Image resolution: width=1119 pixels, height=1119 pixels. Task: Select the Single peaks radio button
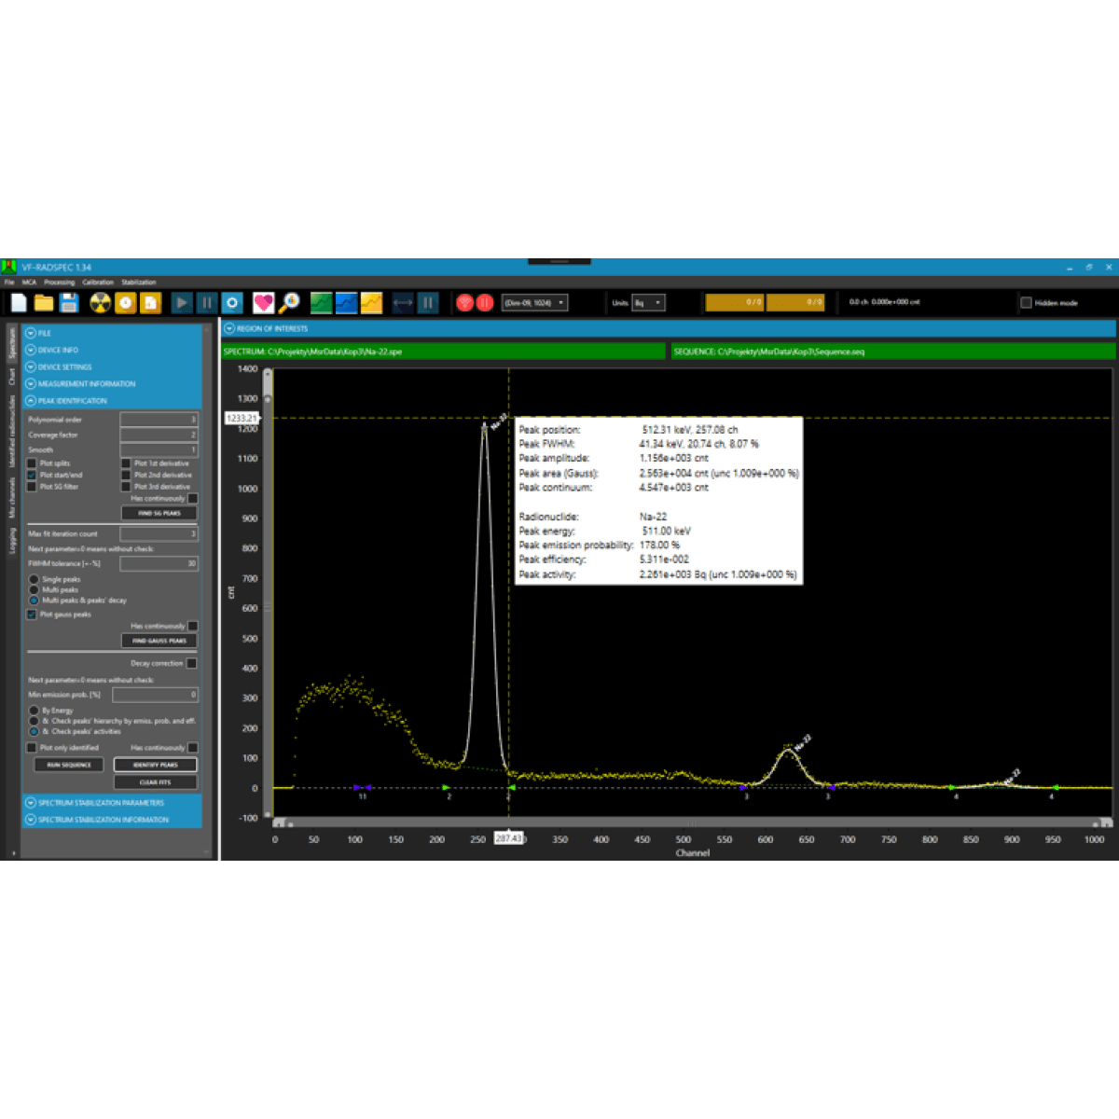pyautogui.click(x=34, y=579)
